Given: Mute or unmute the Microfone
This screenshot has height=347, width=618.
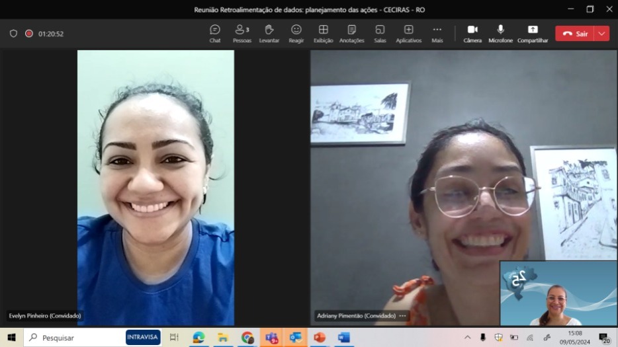Looking at the screenshot, I should pos(500,34).
